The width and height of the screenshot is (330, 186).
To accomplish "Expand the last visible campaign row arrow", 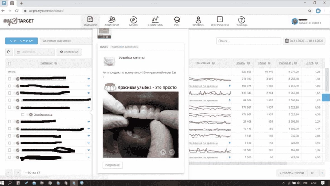I will (x=89, y=157).
